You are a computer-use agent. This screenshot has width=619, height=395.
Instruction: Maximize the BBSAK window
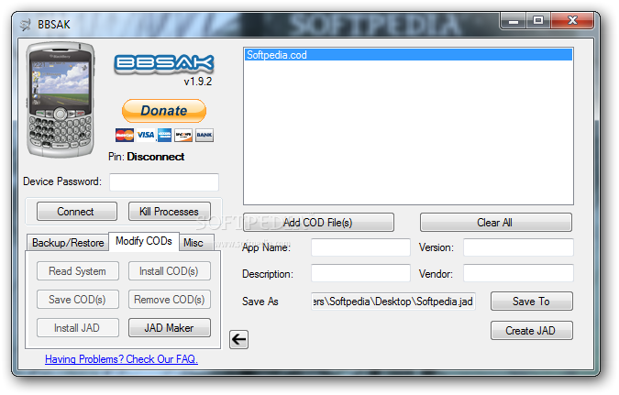(538, 20)
